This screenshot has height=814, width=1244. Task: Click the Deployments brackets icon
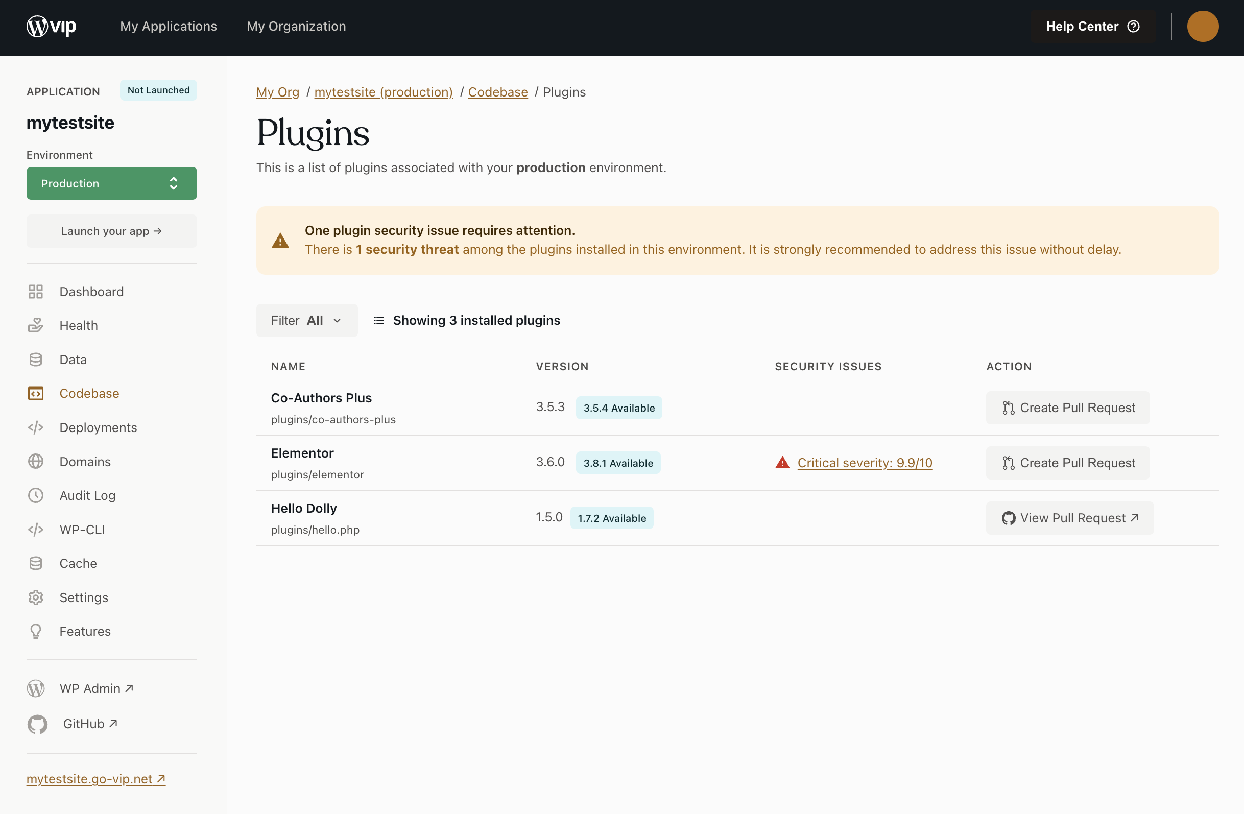coord(36,427)
